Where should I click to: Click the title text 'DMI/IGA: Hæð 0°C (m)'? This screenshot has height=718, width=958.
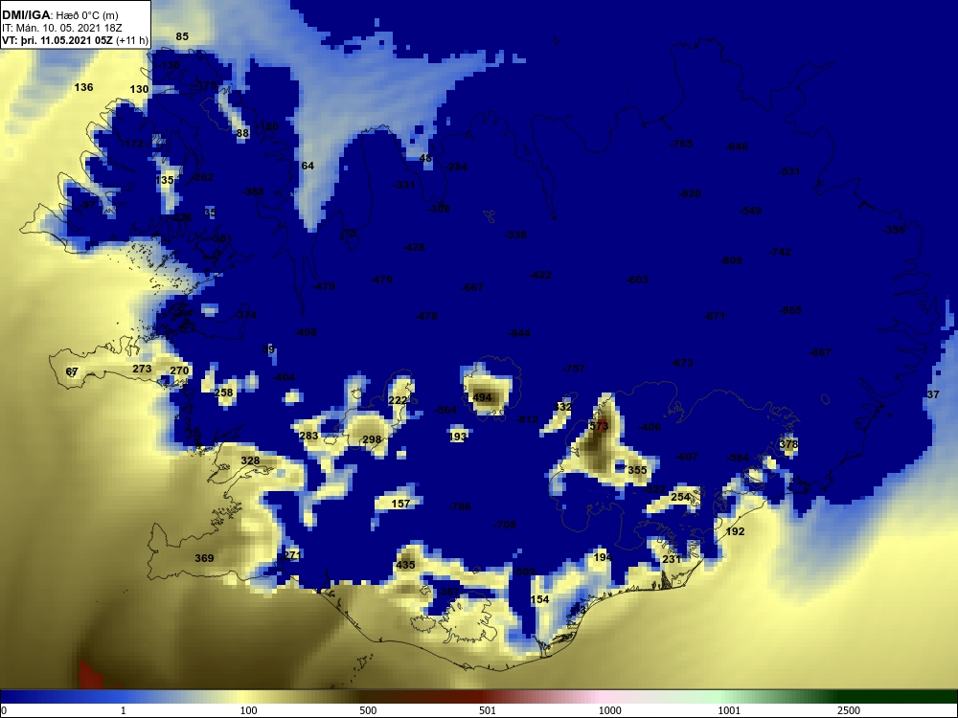point(59,15)
